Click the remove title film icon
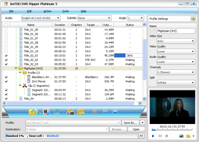This screenshot has height=142, width=199. [46, 112]
